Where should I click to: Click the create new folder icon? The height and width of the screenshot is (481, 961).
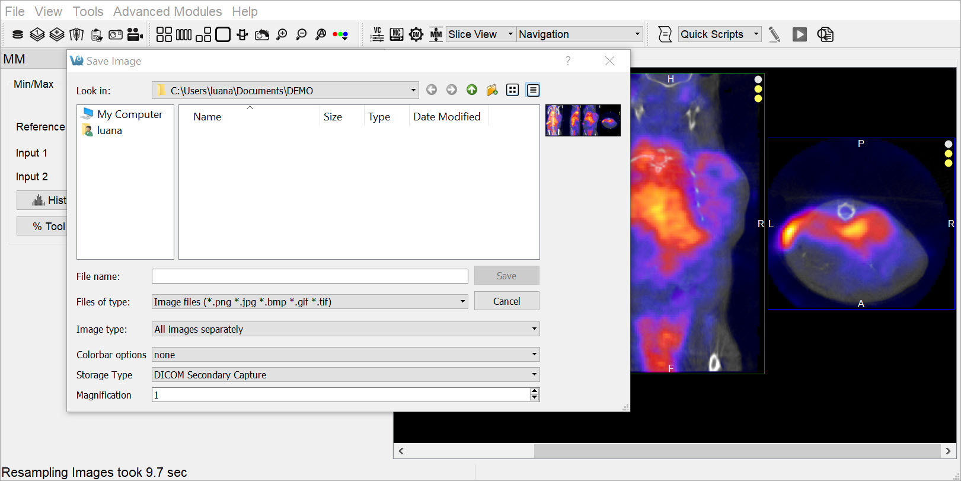click(492, 90)
